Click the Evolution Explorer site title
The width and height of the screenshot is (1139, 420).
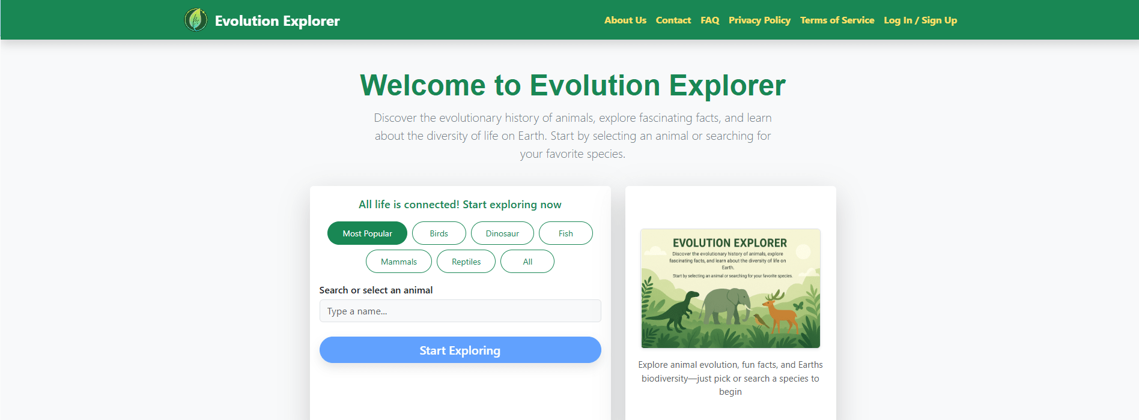pyautogui.click(x=277, y=21)
